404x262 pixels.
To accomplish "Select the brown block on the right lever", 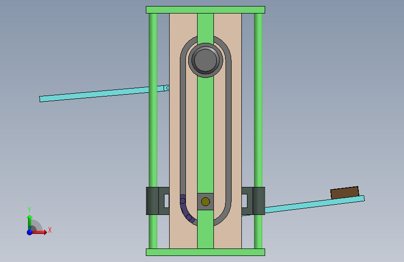I will [345, 193].
